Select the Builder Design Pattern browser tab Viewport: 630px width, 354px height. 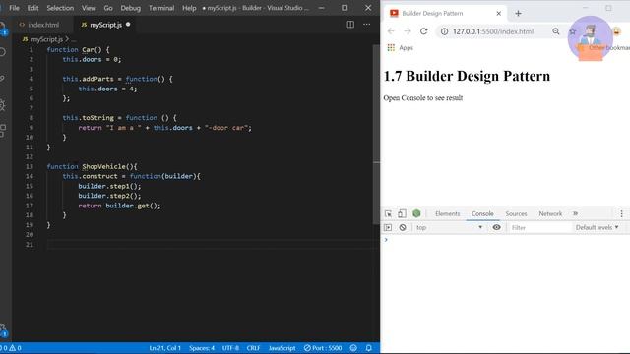[x=444, y=13]
